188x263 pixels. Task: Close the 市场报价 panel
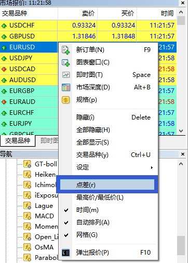[x=183, y=3]
